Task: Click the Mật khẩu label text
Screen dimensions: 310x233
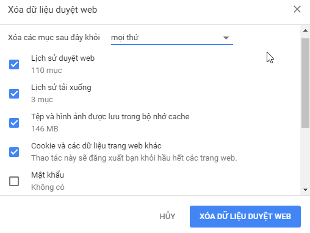Action: tap(48, 175)
